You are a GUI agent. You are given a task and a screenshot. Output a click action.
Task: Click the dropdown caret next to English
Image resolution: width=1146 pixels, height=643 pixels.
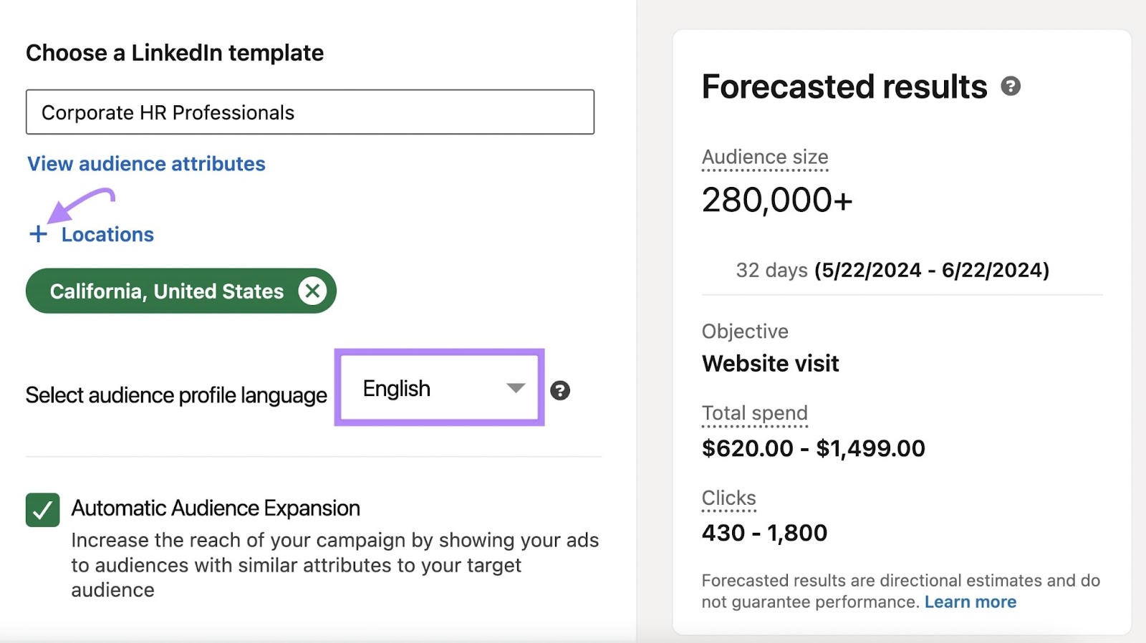[515, 389]
